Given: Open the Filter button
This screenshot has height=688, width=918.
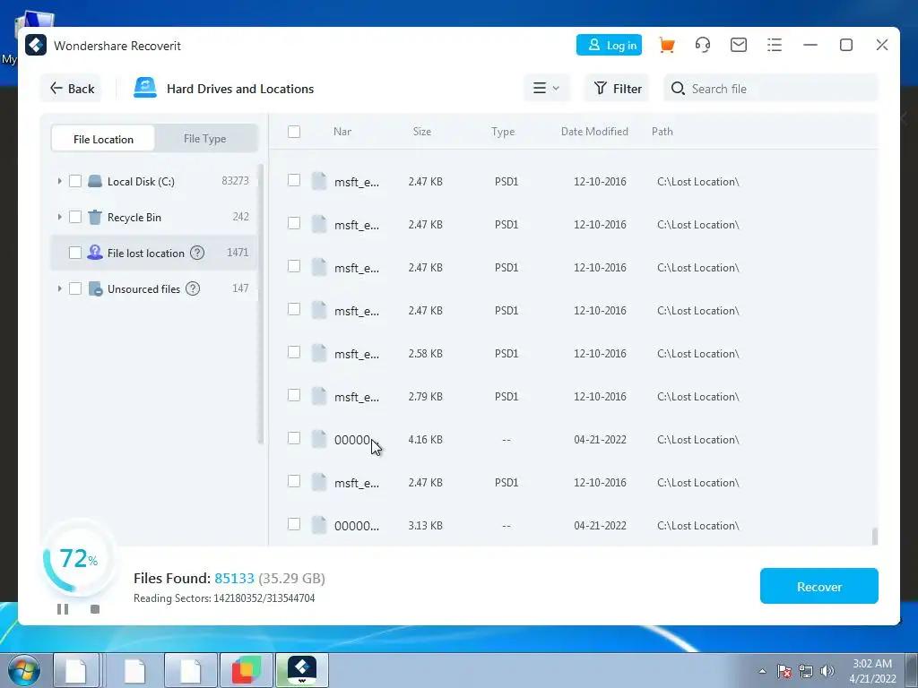Looking at the screenshot, I should (x=617, y=89).
